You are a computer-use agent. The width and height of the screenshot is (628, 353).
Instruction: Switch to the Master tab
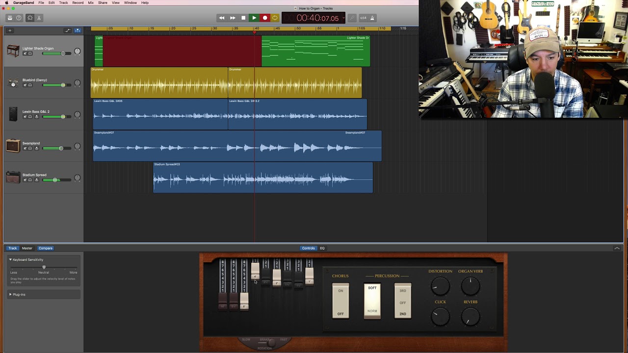click(x=27, y=248)
